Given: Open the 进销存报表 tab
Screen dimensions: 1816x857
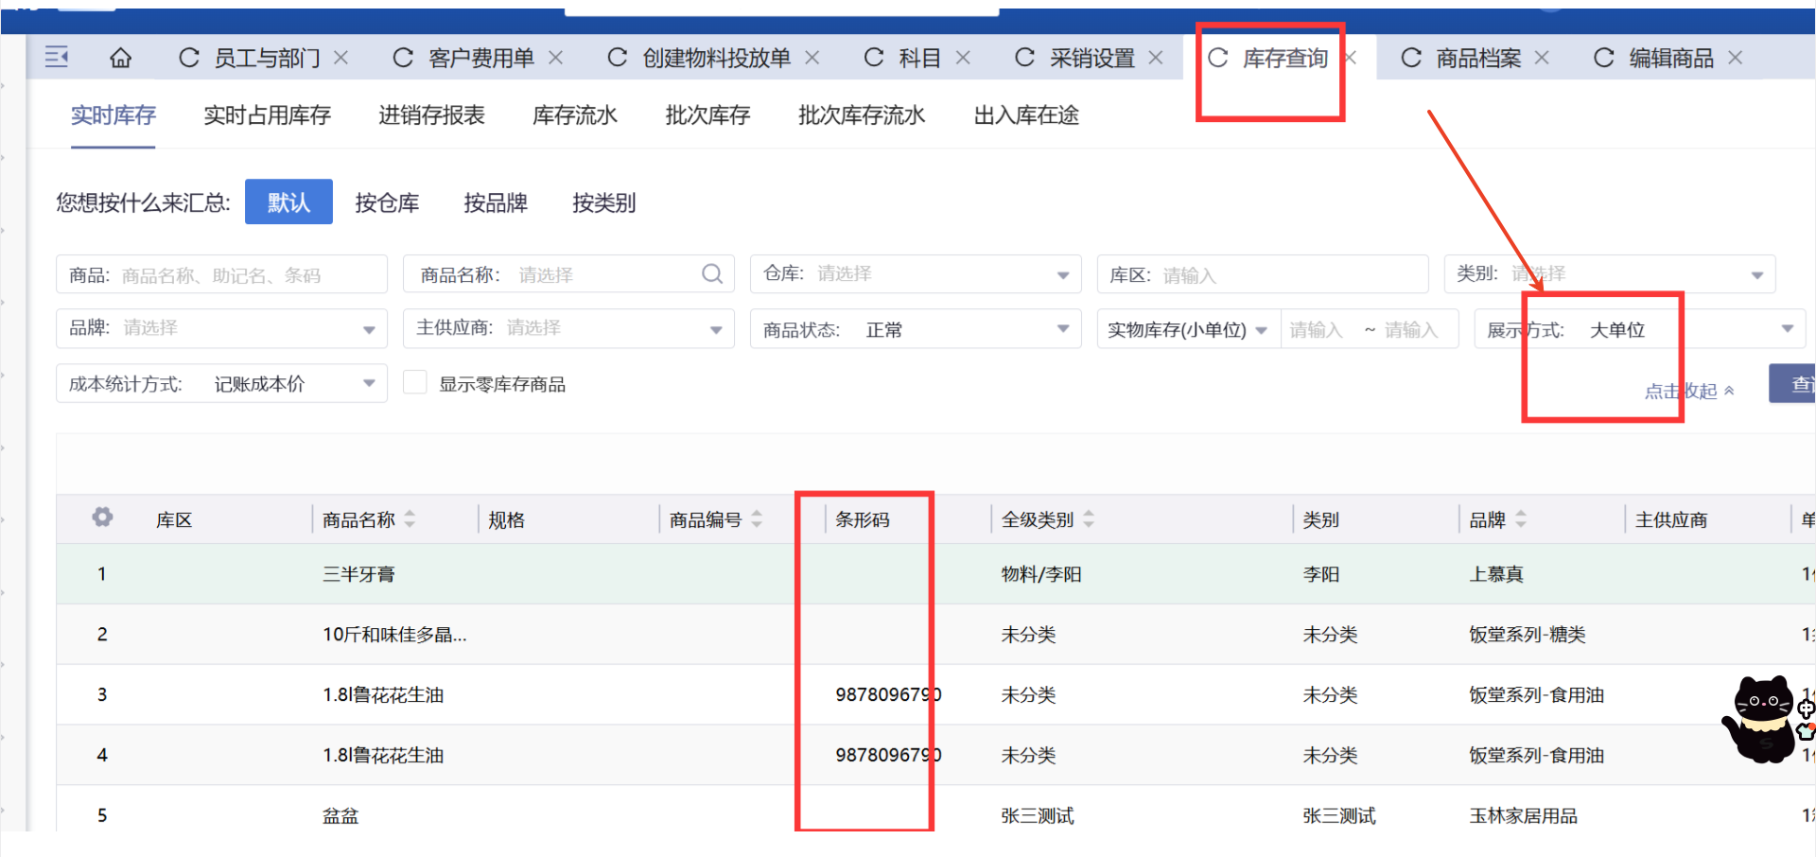Looking at the screenshot, I should (x=431, y=115).
